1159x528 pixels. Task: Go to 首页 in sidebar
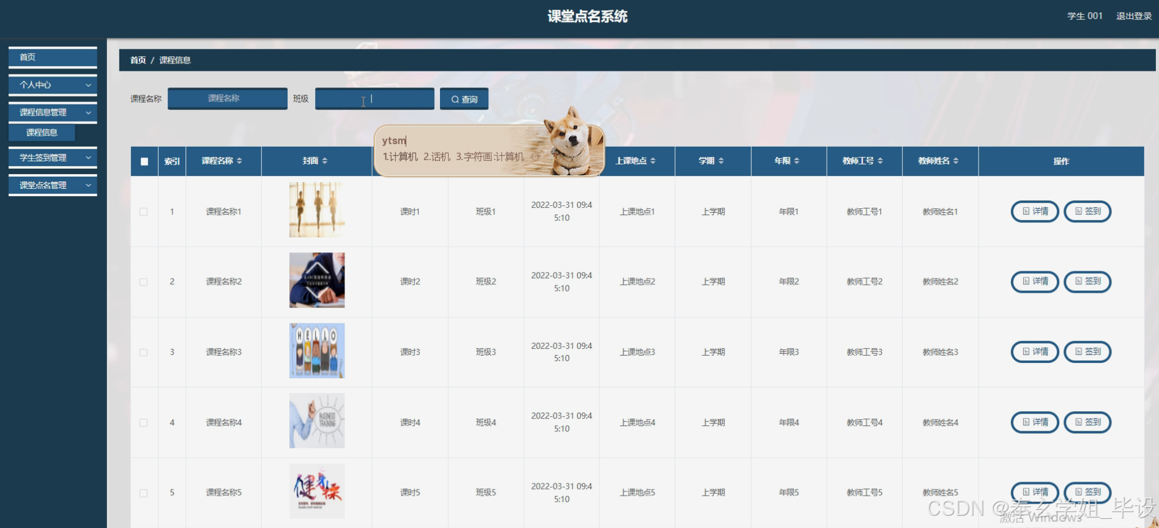click(53, 57)
